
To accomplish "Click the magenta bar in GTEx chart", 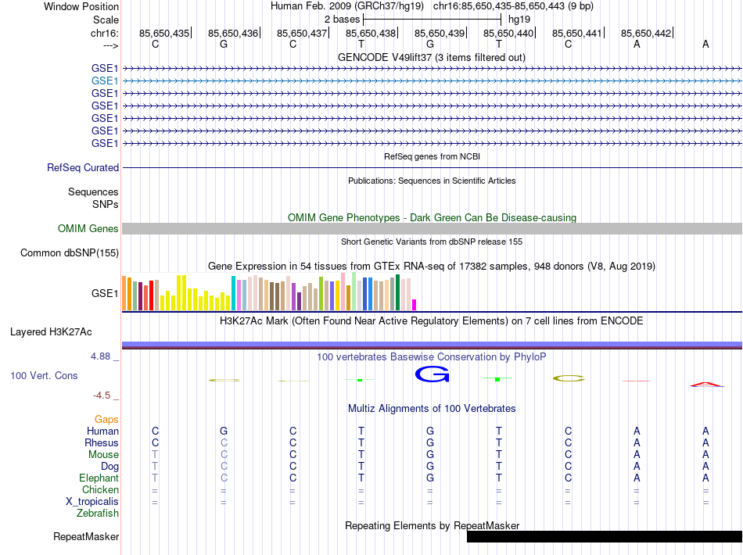I will click(415, 304).
